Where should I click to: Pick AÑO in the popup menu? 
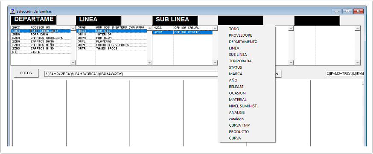[x=247, y=80]
